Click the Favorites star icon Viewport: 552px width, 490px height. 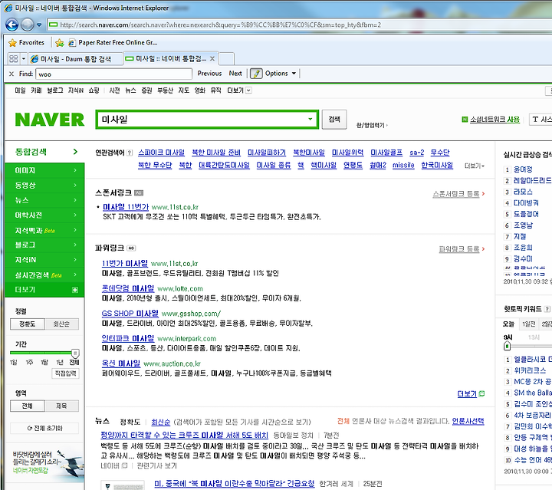pyautogui.click(x=12, y=43)
